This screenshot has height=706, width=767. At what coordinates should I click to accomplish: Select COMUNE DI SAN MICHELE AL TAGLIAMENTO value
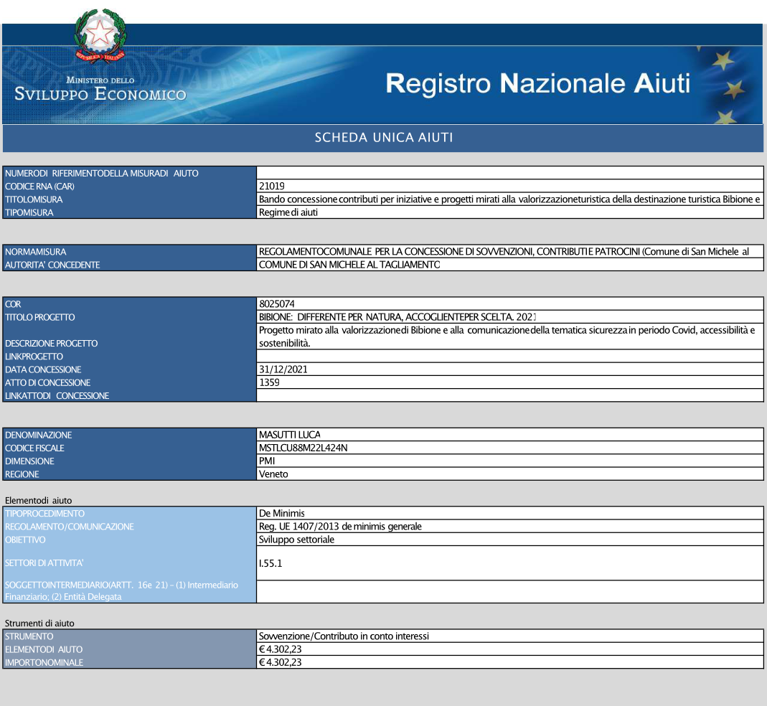point(349,265)
